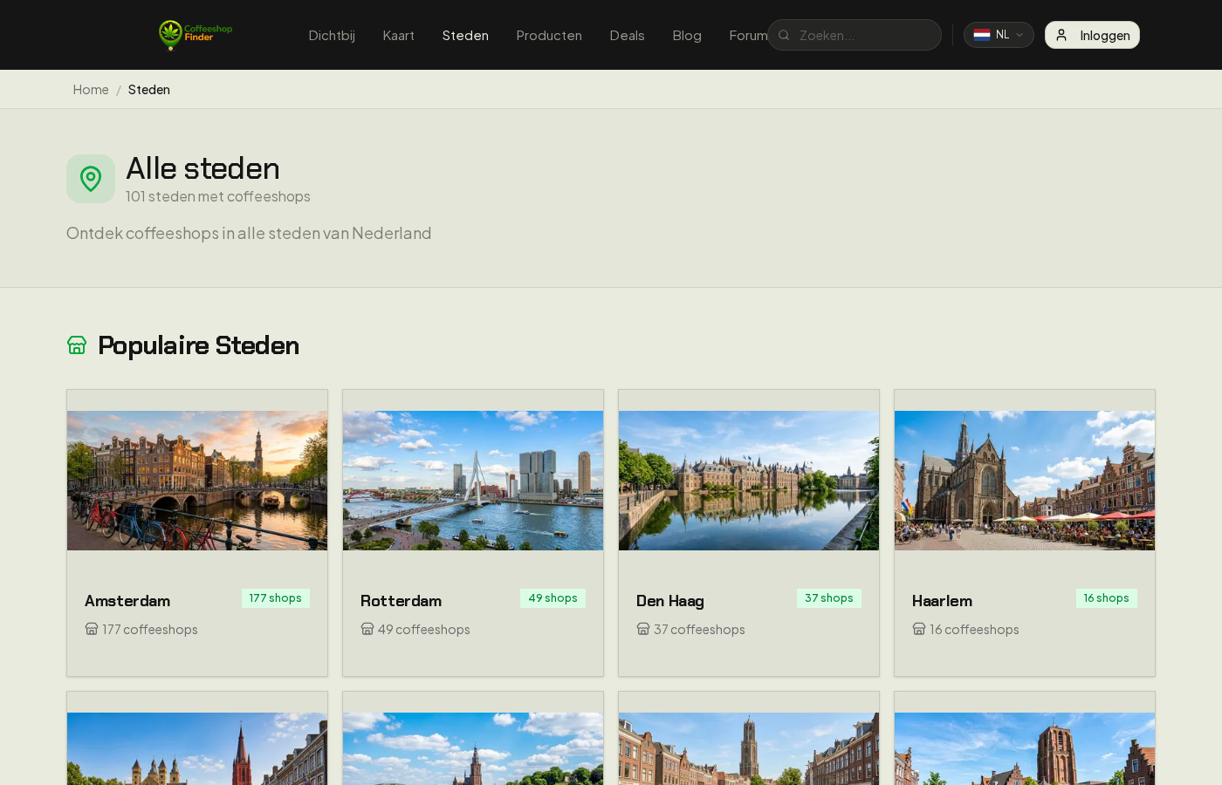Image resolution: width=1222 pixels, height=785 pixels.
Task: Click the 16 shops badge
Action: pos(1107,598)
